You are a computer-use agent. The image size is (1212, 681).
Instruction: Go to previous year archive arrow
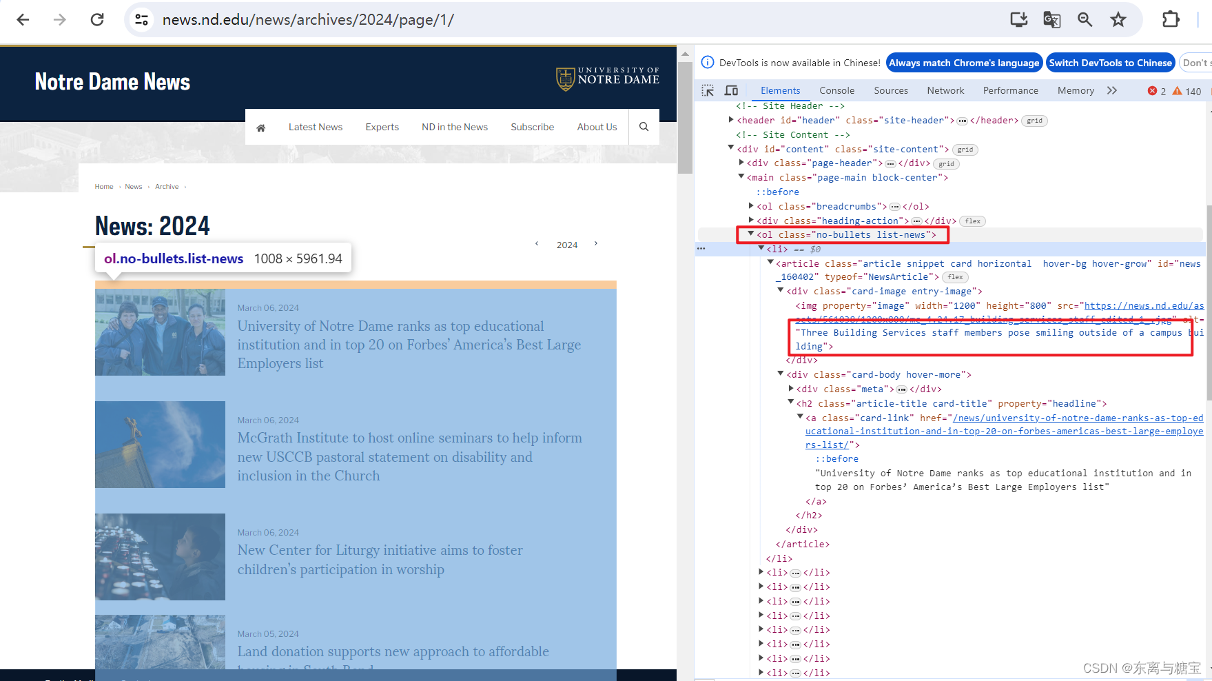(537, 243)
